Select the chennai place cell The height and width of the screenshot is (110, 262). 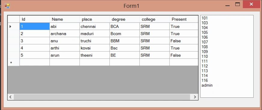click(95, 26)
